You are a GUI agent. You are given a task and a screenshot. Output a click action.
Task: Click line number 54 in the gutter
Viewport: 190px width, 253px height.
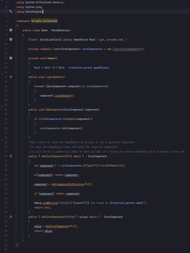(x=6, y=249)
